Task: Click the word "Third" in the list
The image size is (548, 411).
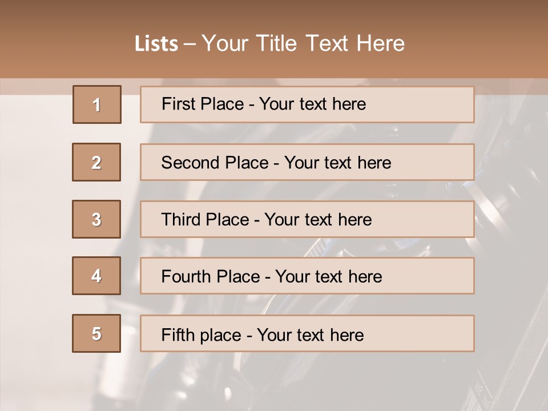Action: (182, 220)
